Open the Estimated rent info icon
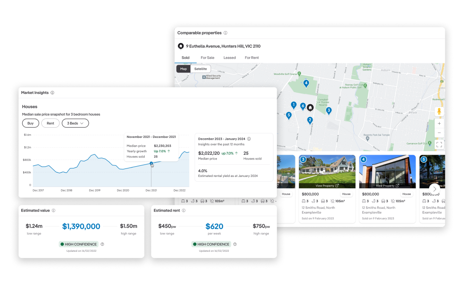464x285 pixels. coord(184,211)
